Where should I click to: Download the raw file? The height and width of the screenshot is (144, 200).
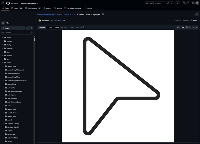190,27
